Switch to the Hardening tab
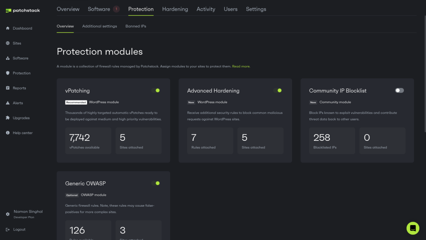The width and height of the screenshot is (426, 240). (x=175, y=9)
